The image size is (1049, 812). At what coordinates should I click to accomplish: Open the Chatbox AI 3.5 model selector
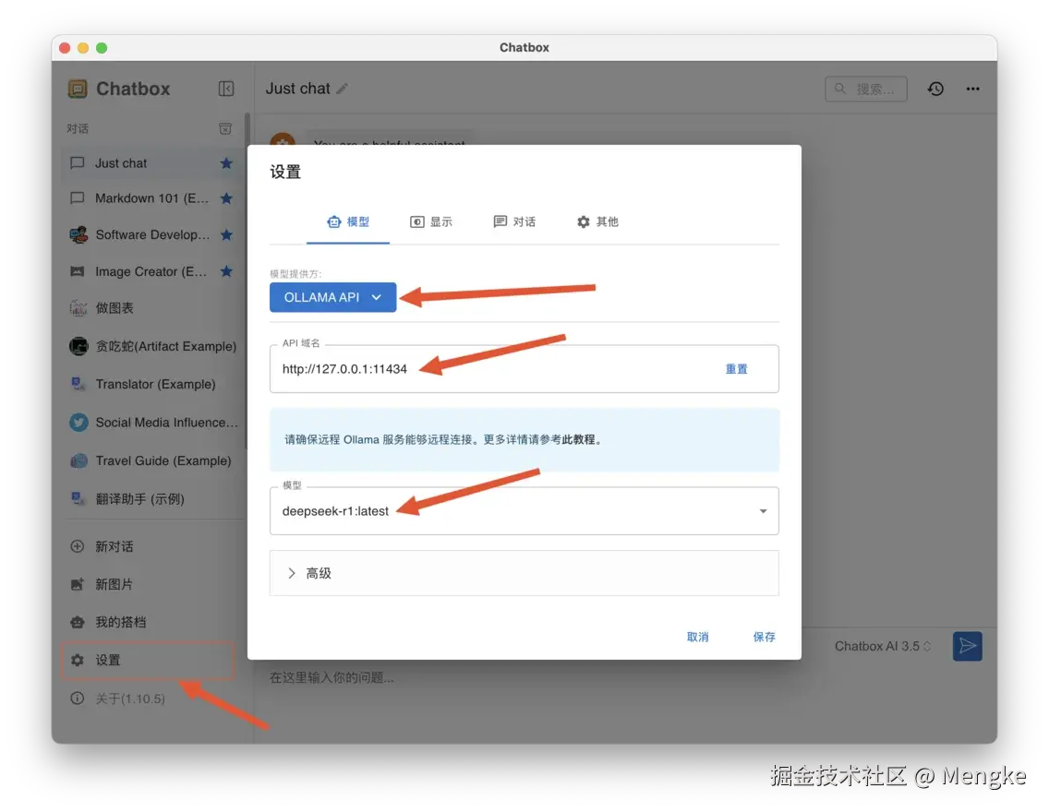click(x=883, y=646)
